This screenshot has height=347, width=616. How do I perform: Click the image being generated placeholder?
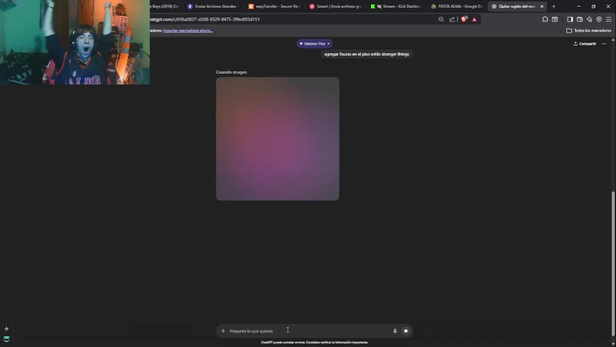(278, 139)
